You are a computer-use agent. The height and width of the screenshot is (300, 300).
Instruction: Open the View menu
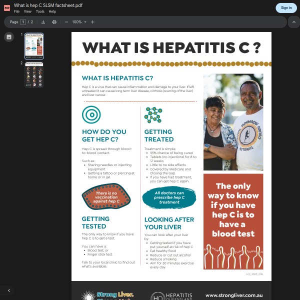click(x=27, y=11)
